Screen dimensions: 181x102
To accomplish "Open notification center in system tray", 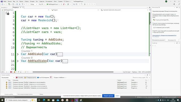I will [x=178, y=100].
